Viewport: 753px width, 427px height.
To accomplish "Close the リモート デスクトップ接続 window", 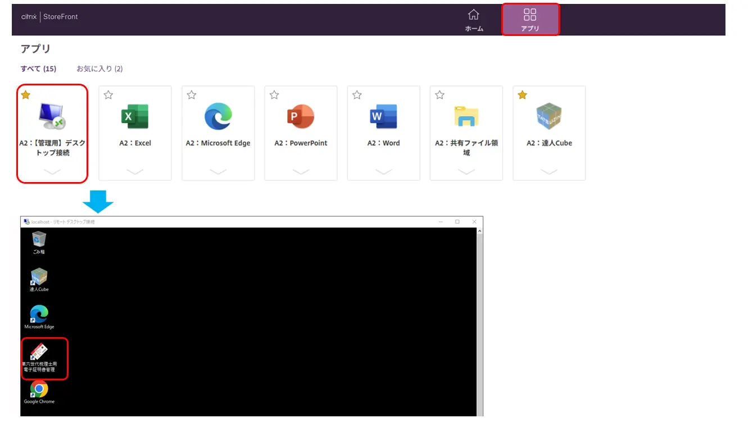I will coord(474,222).
